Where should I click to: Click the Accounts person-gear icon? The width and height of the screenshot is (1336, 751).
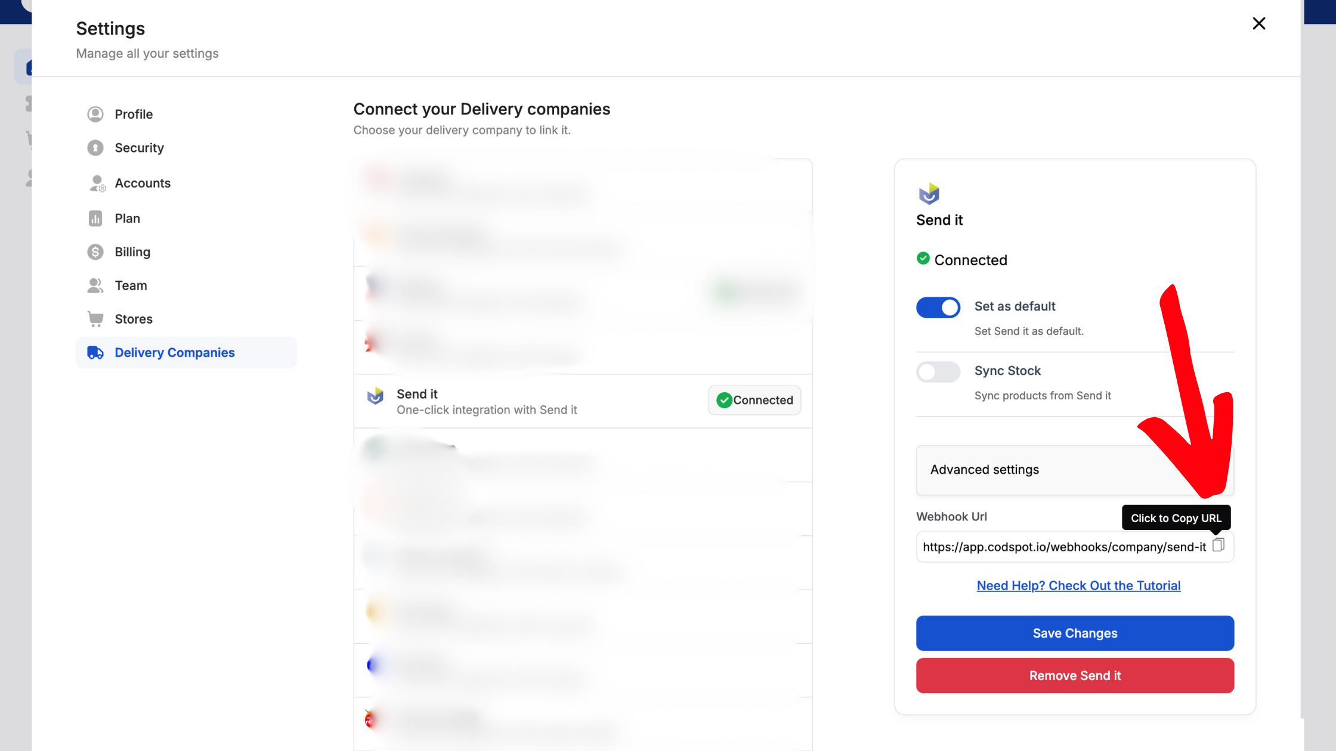click(97, 184)
